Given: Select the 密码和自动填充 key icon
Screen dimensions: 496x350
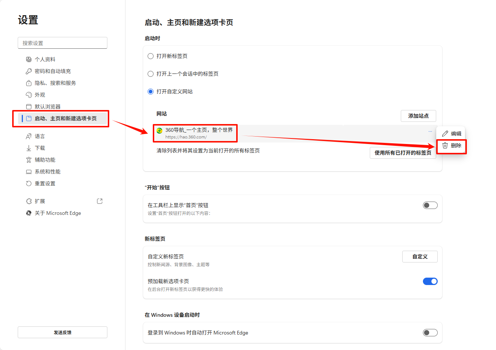Looking at the screenshot, I should [x=28, y=71].
